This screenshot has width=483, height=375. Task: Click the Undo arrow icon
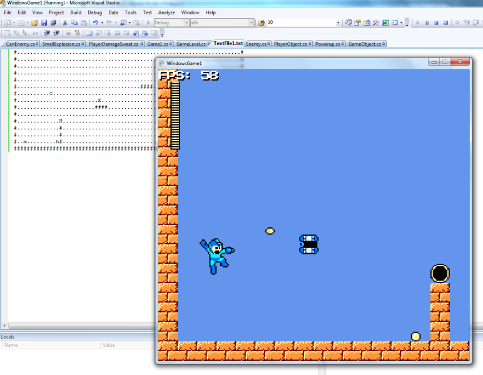pyautogui.click(x=96, y=22)
